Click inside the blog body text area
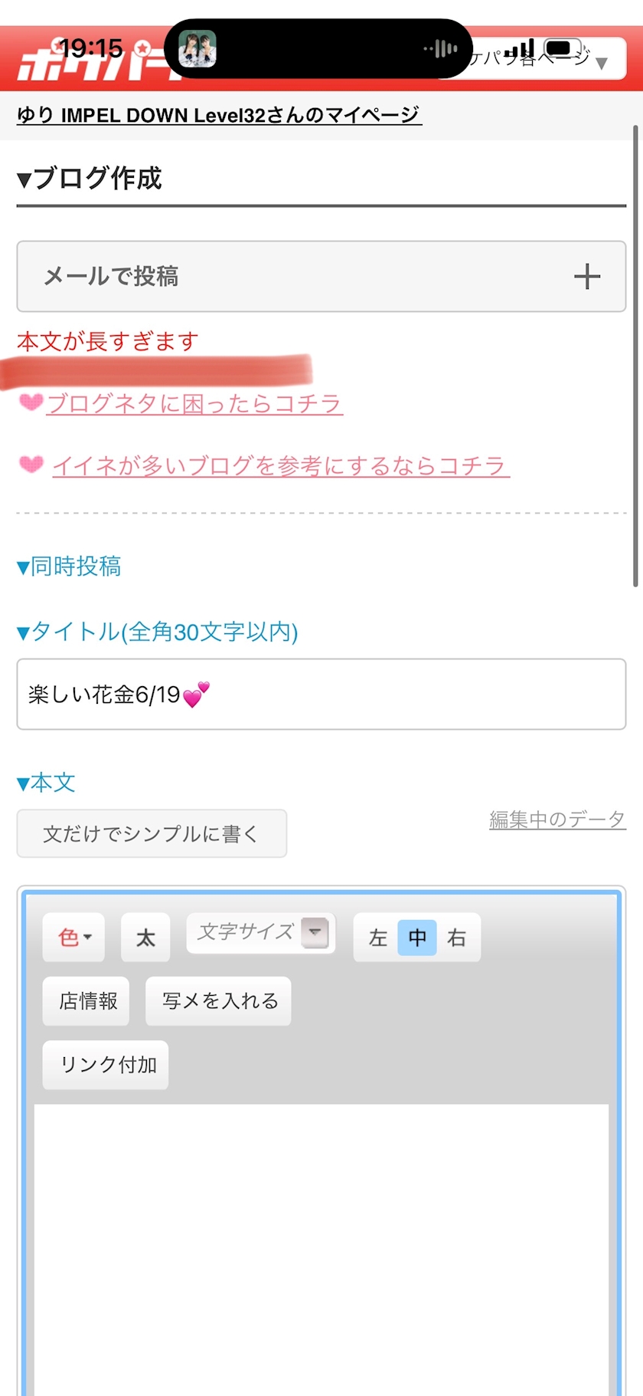Screen dimensions: 643x1396 tap(321, 1250)
